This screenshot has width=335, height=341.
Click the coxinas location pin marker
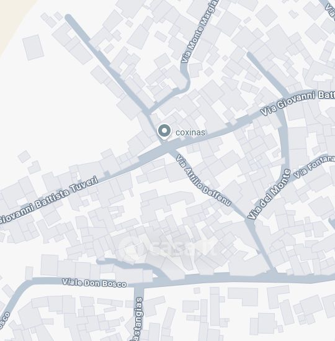(164, 132)
